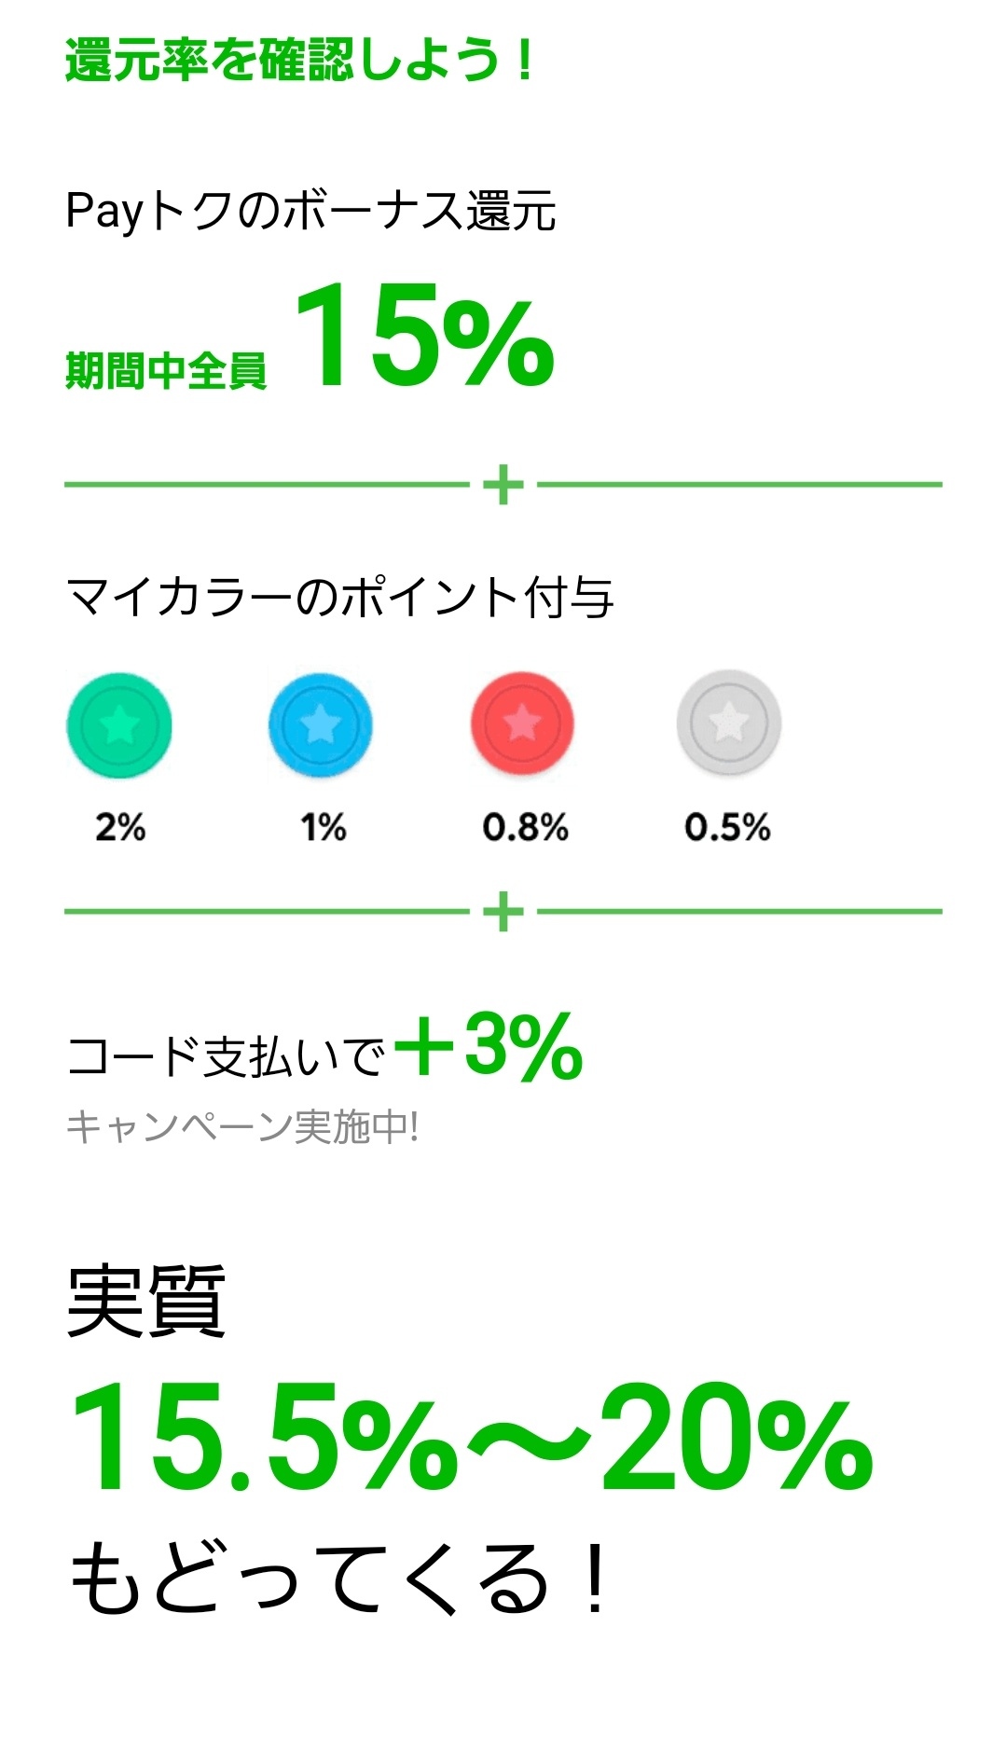Click the 期間中全員 label

click(x=166, y=371)
